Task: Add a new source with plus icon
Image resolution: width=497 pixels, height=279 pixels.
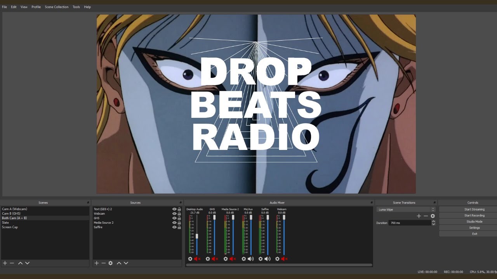Action: pos(97,263)
